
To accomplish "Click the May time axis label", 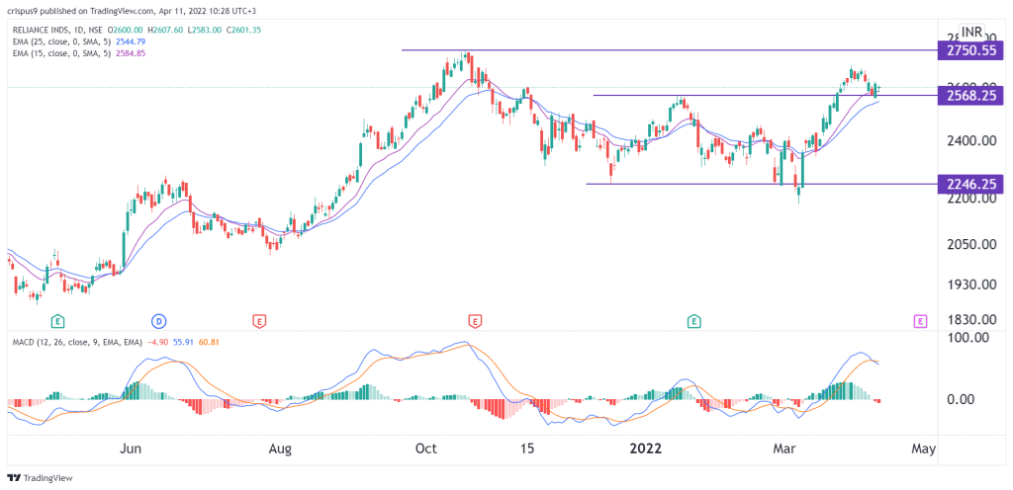I will pos(924,449).
